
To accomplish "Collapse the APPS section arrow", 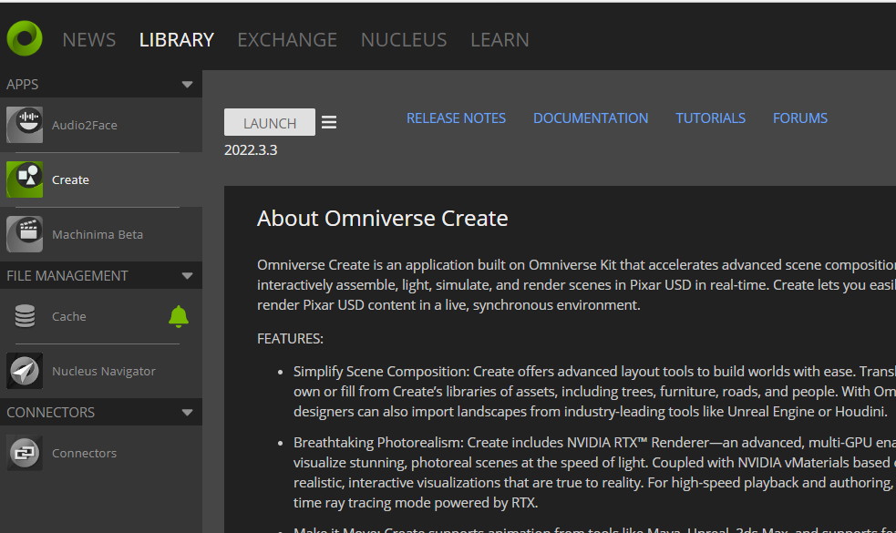I will [x=187, y=85].
